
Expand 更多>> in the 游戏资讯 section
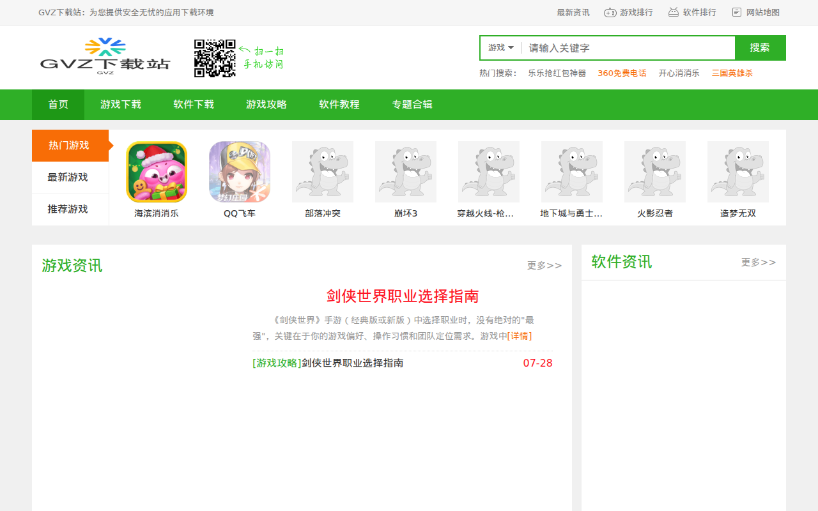[544, 266]
